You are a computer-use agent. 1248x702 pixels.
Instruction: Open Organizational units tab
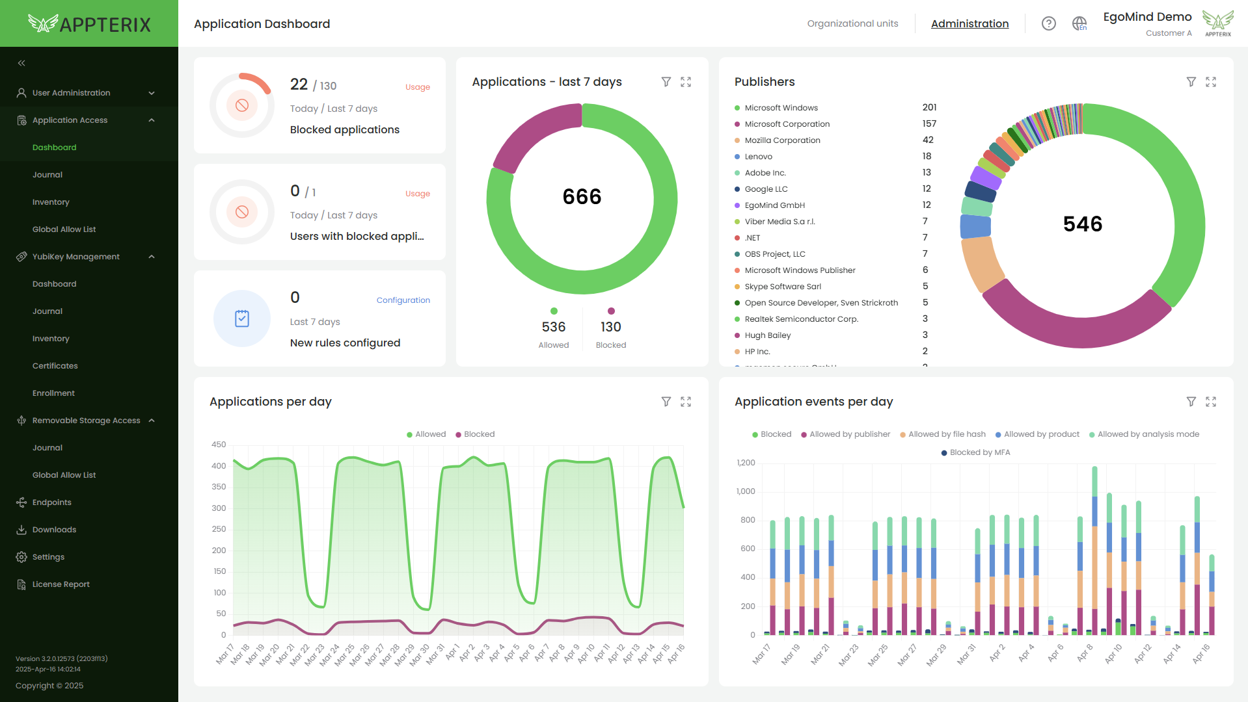click(852, 23)
